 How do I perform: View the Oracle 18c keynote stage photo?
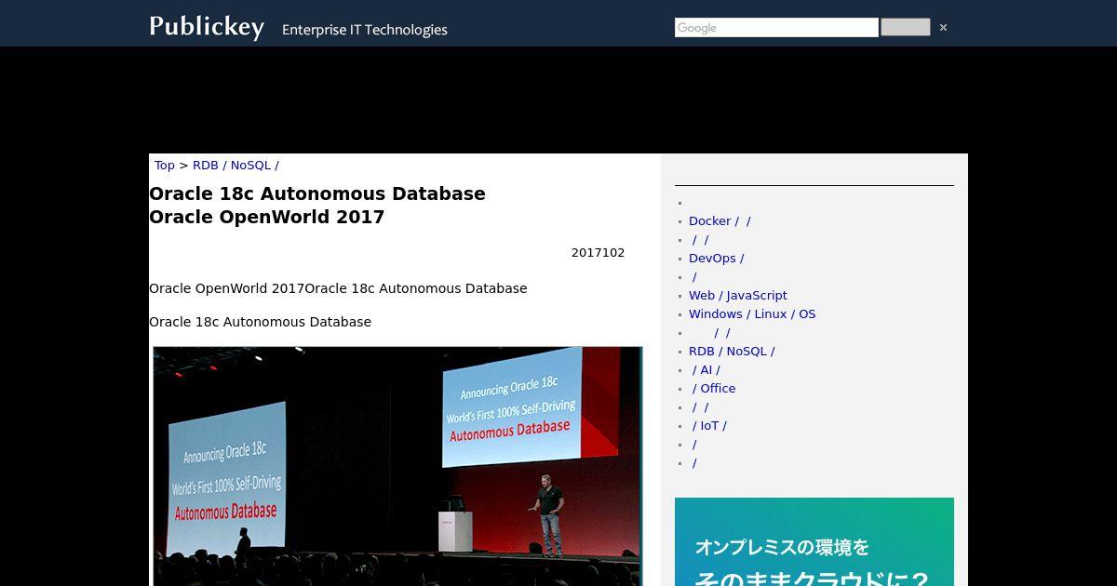point(397,466)
